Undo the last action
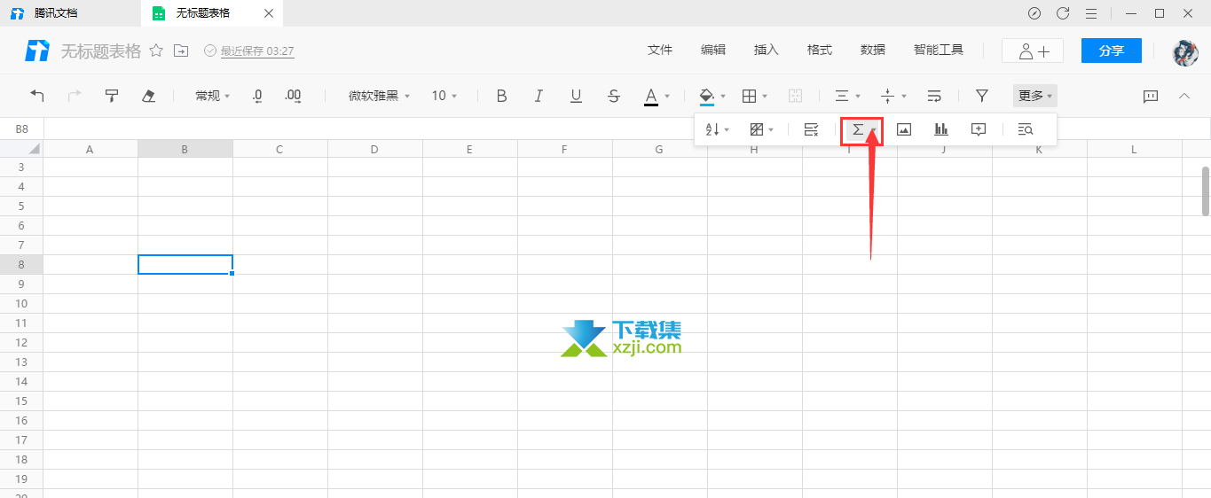This screenshot has height=498, width=1211. pyautogui.click(x=37, y=96)
